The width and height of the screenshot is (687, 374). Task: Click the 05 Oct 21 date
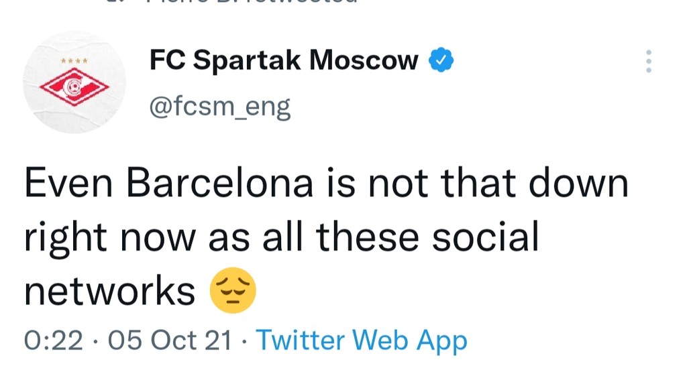point(169,340)
